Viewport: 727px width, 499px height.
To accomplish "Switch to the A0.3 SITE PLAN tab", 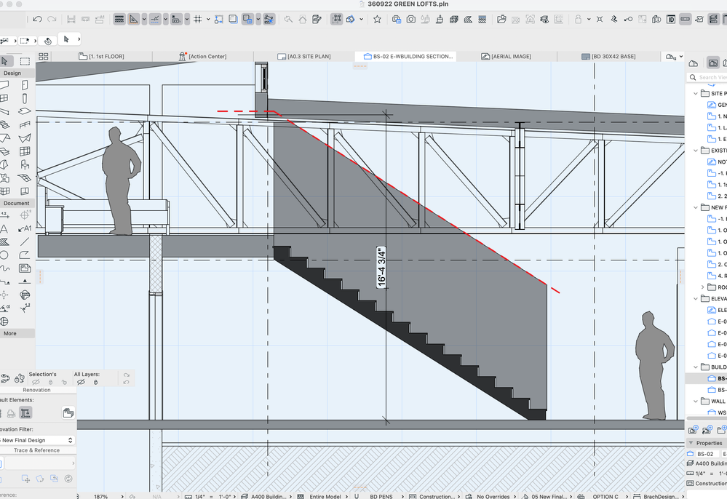I will pyautogui.click(x=304, y=57).
